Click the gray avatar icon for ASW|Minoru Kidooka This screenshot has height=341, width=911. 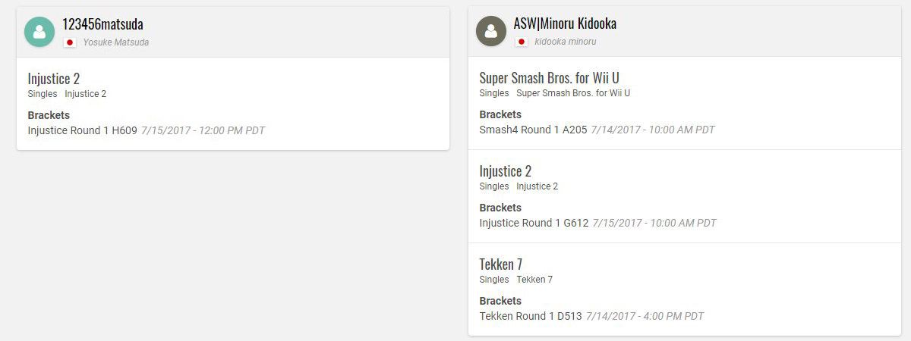491,31
